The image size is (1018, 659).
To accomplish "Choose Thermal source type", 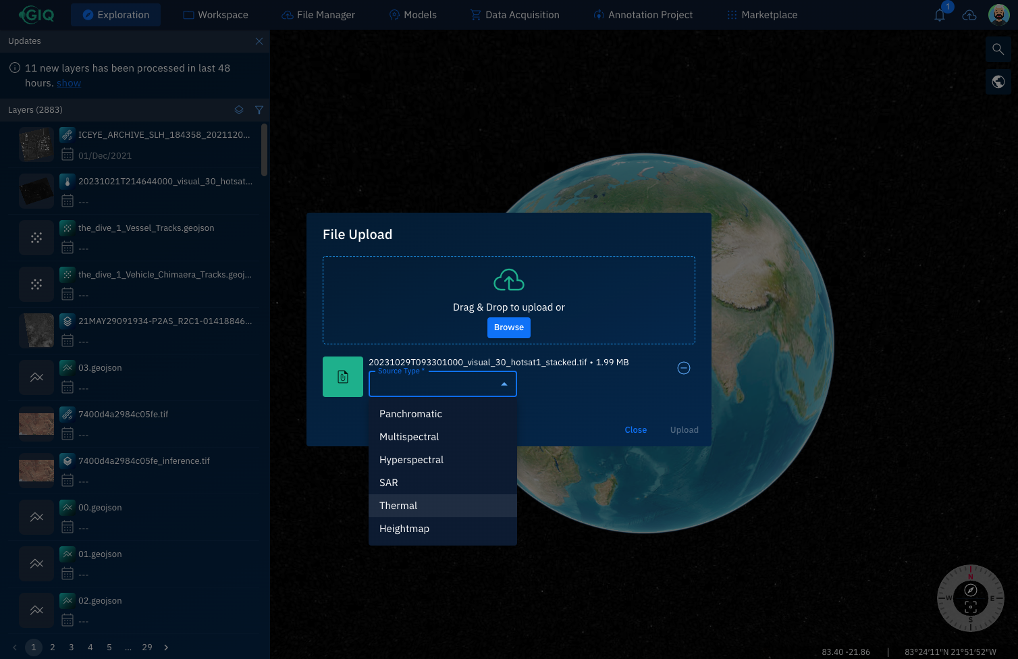I will click(443, 506).
